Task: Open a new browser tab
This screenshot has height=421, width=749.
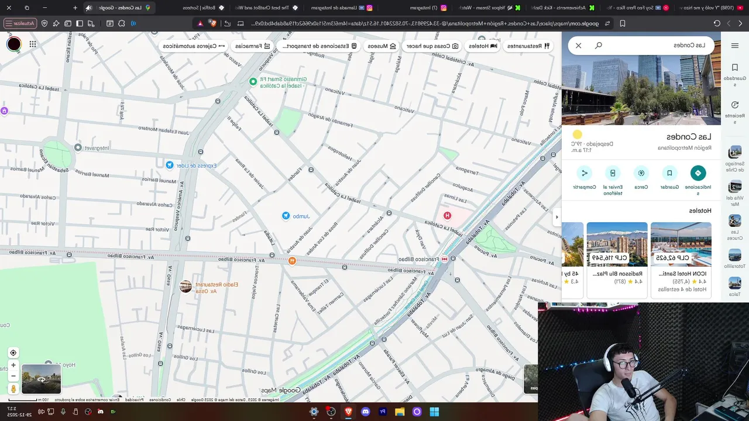Action: [x=75, y=8]
